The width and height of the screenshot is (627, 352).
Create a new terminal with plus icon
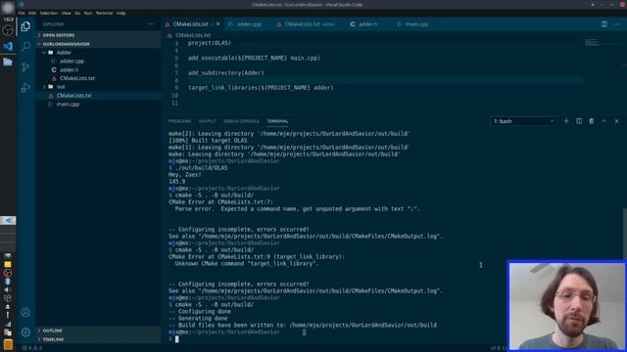[566, 121]
